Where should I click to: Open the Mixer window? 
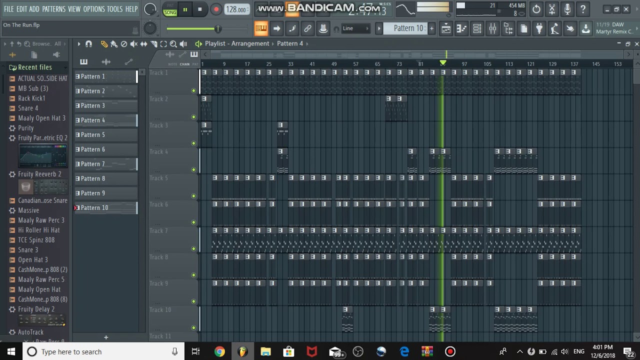click(492, 28)
